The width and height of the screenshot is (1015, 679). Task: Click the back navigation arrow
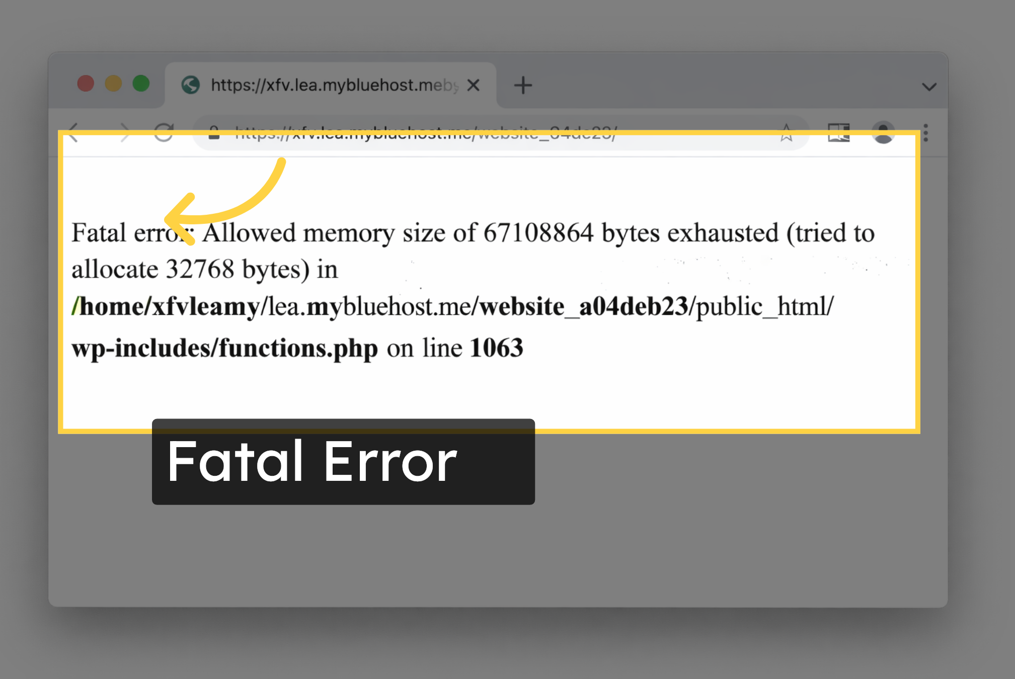pos(73,133)
